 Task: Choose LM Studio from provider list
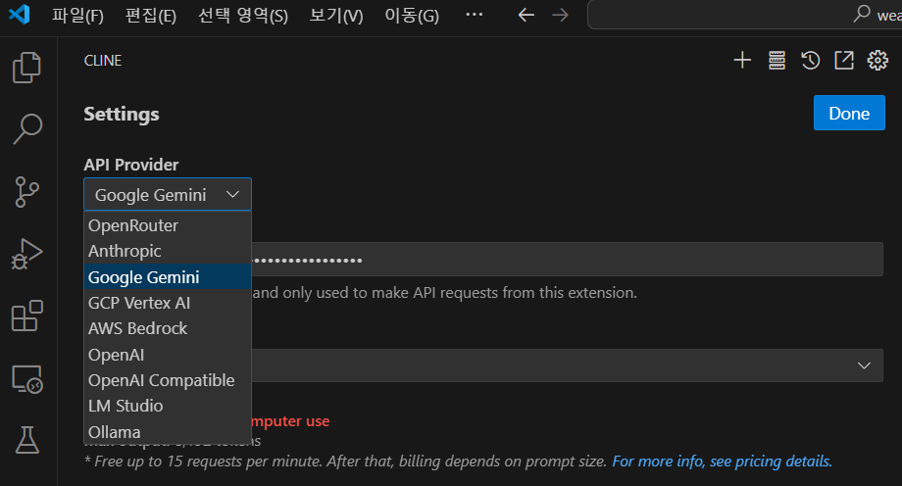pos(168,406)
